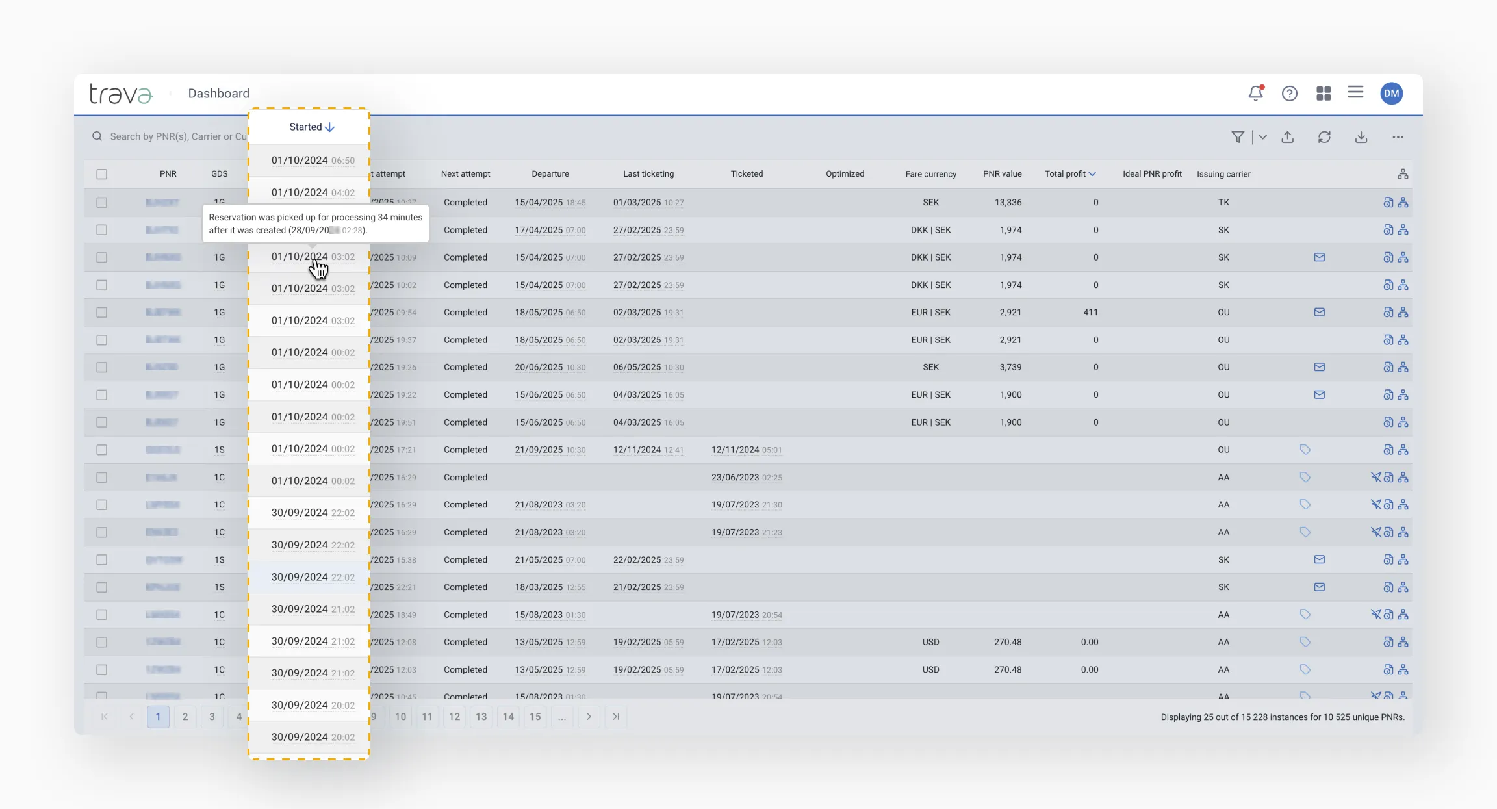Go to the next page arrow
This screenshot has width=1497, height=809.
(x=589, y=717)
